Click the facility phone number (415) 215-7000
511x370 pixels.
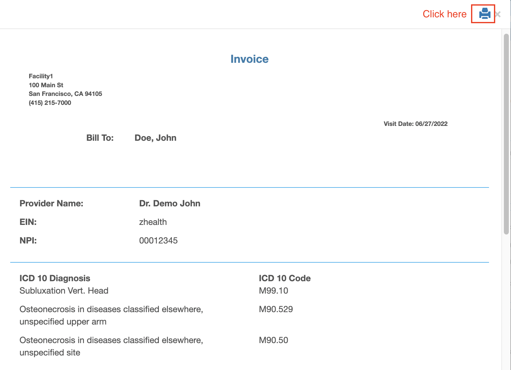click(50, 103)
